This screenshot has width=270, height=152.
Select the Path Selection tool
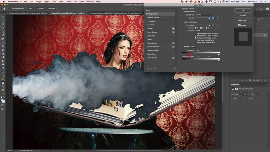[3, 75]
